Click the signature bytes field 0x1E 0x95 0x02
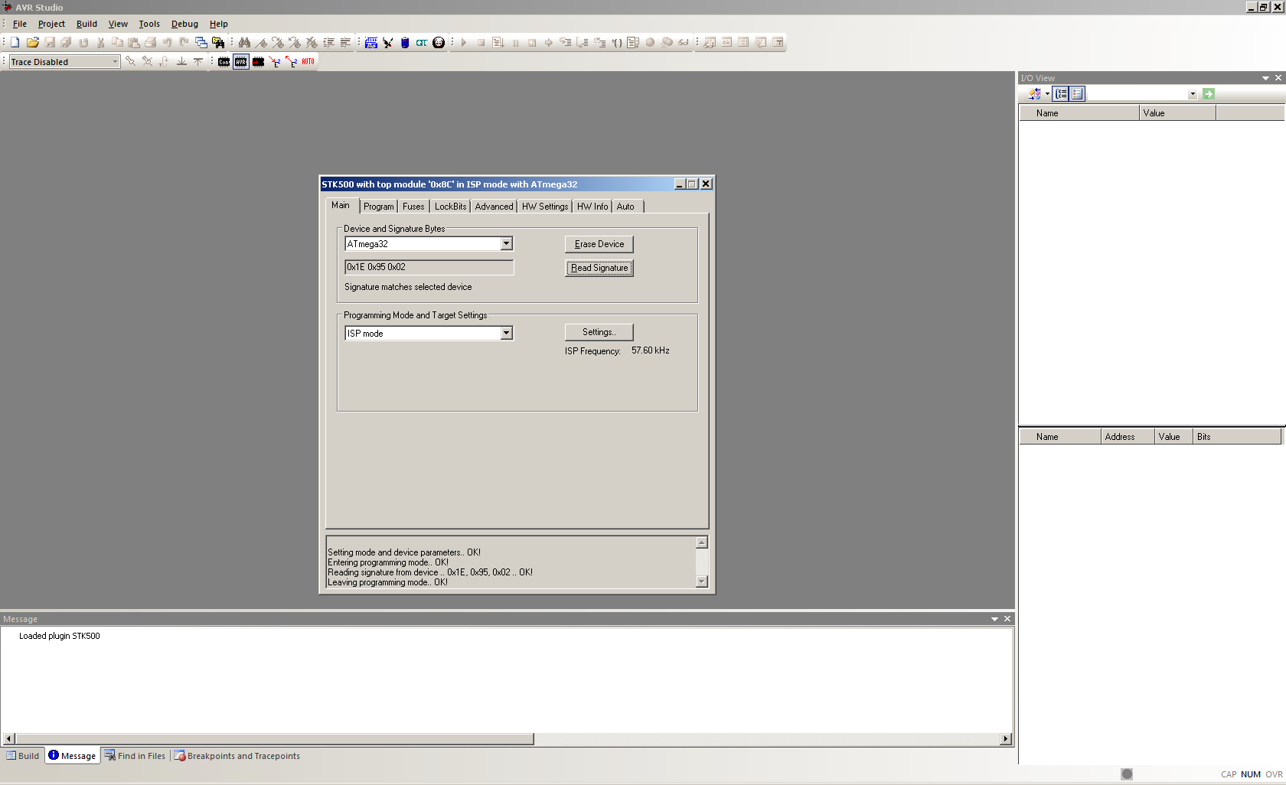 429,267
